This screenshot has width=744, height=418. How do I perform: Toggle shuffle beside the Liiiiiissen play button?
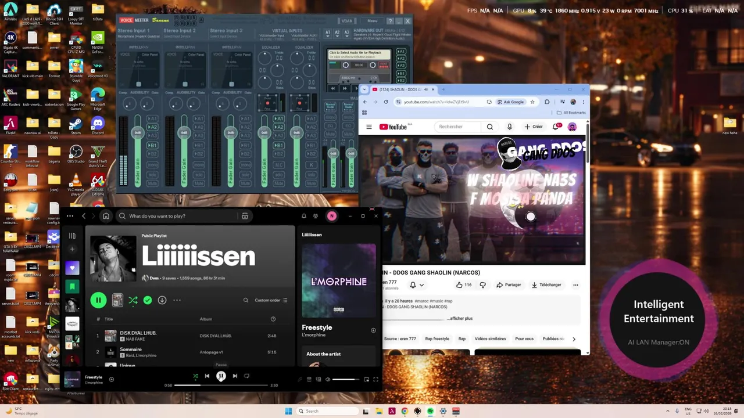tap(133, 300)
